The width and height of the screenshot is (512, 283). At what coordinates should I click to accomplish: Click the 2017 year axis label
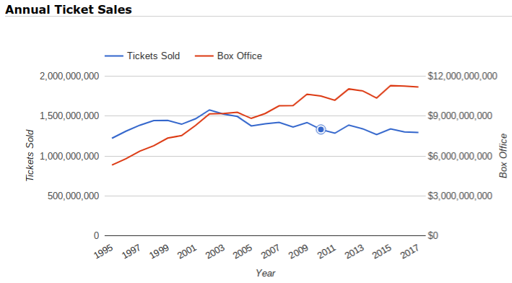[410, 251]
